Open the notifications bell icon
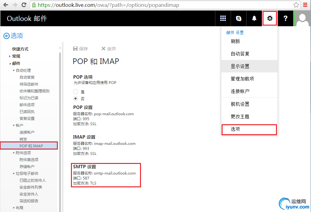This screenshot has width=311, height=212. click(x=254, y=18)
